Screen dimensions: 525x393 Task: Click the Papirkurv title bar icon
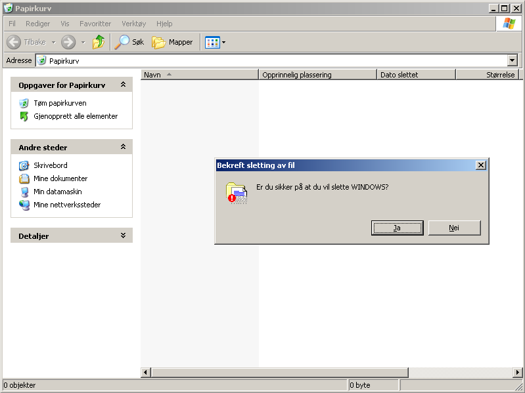coord(9,8)
